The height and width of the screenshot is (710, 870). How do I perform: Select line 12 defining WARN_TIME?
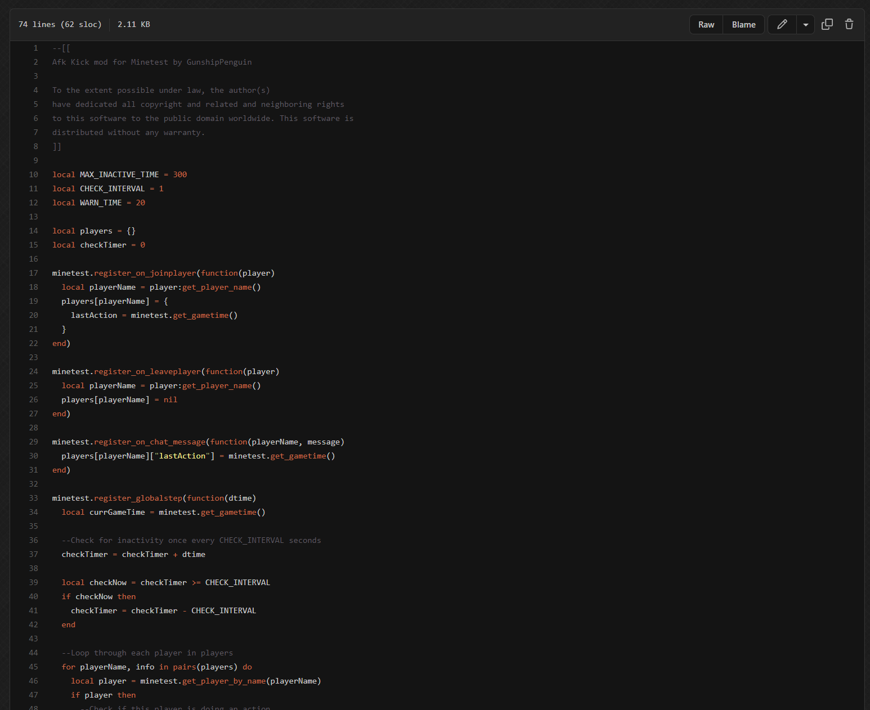(x=34, y=203)
